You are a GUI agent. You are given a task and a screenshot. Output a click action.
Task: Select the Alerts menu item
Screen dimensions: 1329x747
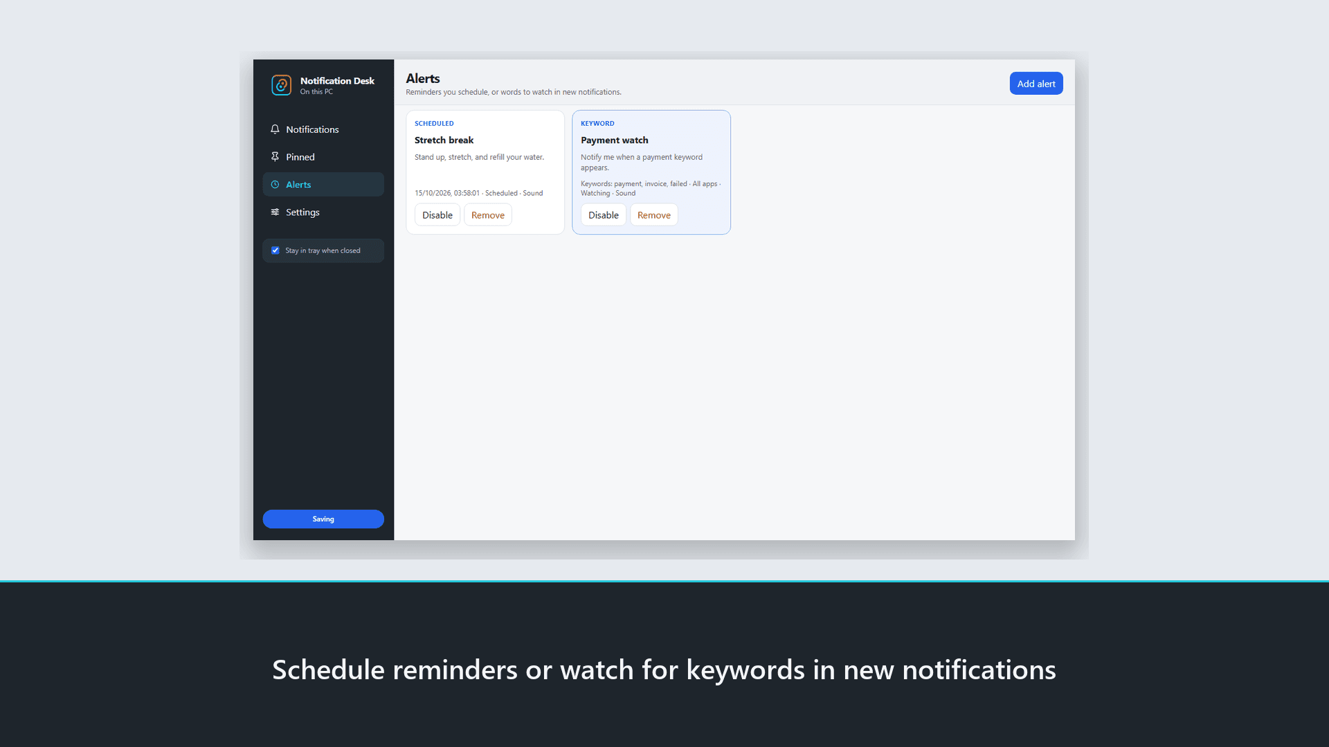[x=323, y=185]
